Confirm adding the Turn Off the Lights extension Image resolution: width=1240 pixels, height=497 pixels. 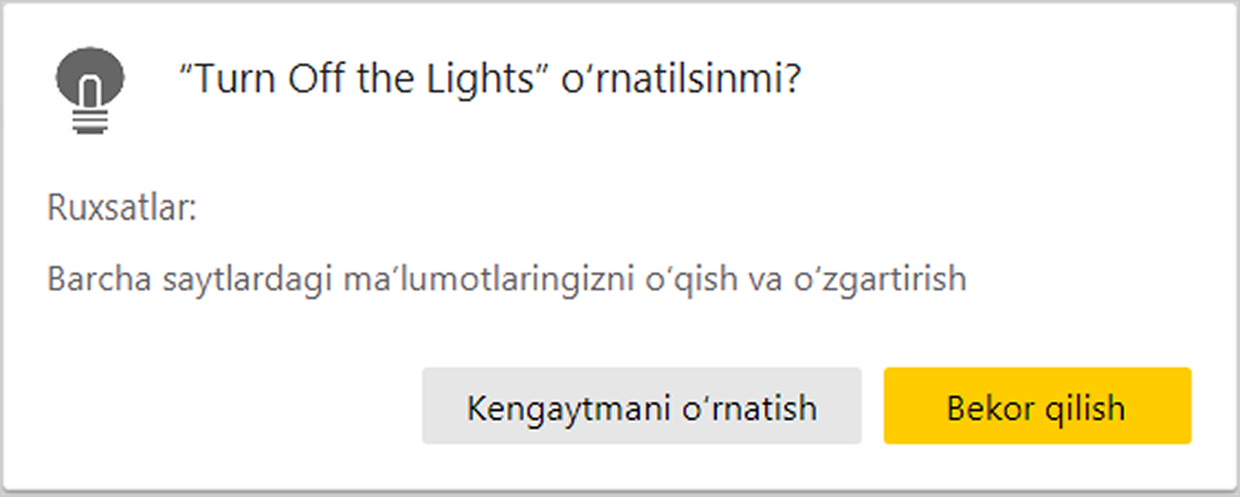click(641, 407)
